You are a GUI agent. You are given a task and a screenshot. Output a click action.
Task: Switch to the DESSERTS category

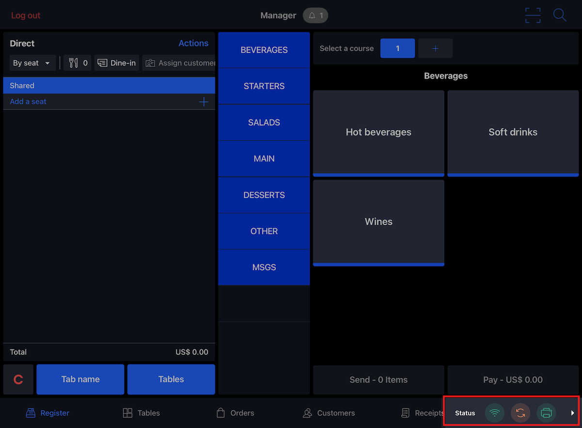tap(264, 195)
